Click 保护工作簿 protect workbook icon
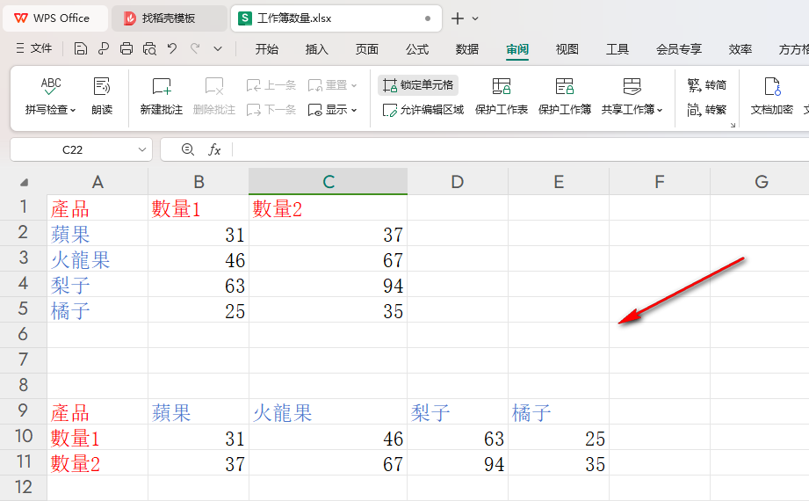Viewport: 809px width, 501px height. pyautogui.click(x=565, y=86)
